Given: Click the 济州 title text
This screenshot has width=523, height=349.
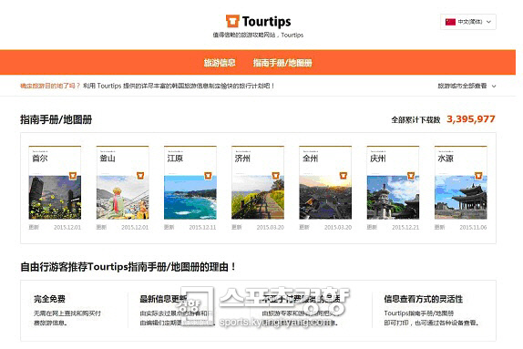Looking at the screenshot, I should [242, 159].
